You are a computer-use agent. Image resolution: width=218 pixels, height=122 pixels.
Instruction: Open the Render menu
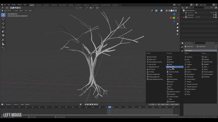click(14, 5)
